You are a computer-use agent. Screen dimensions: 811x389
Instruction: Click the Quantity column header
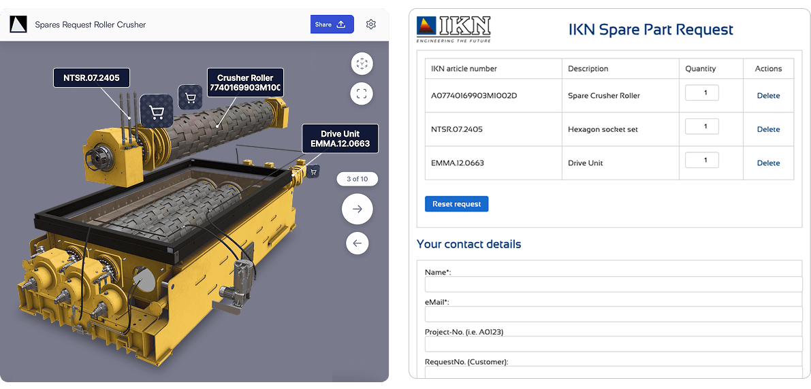coord(700,68)
